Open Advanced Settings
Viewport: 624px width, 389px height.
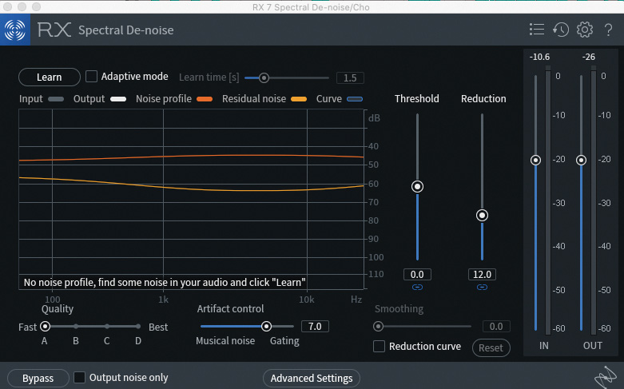[x=312, y=379]
